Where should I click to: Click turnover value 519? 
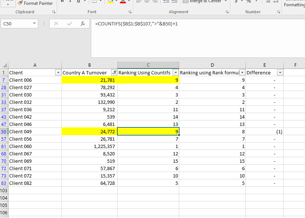(x=89, y=161)
